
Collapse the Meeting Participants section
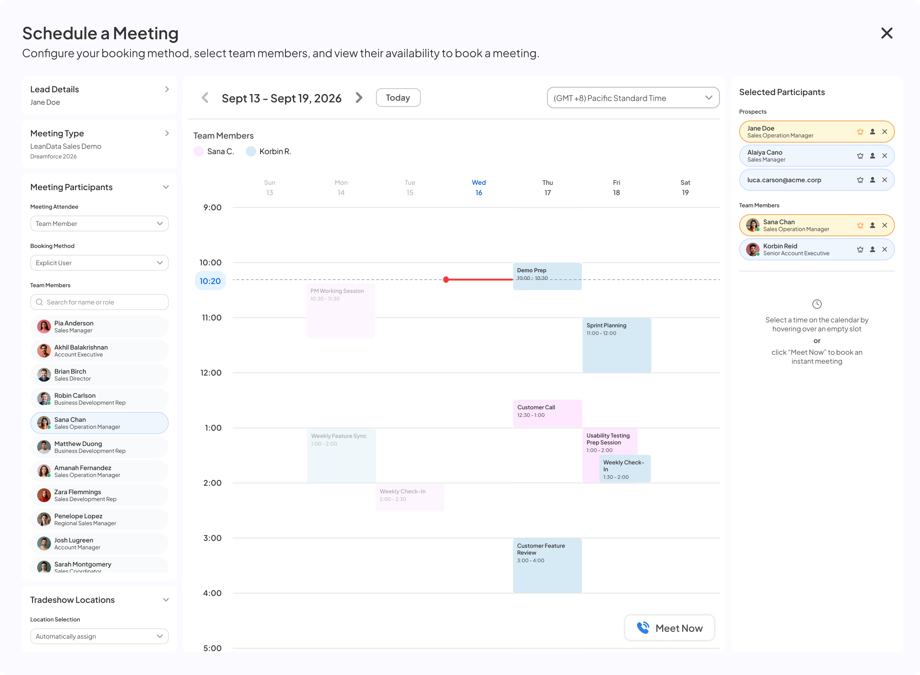(x=166, y=187)
